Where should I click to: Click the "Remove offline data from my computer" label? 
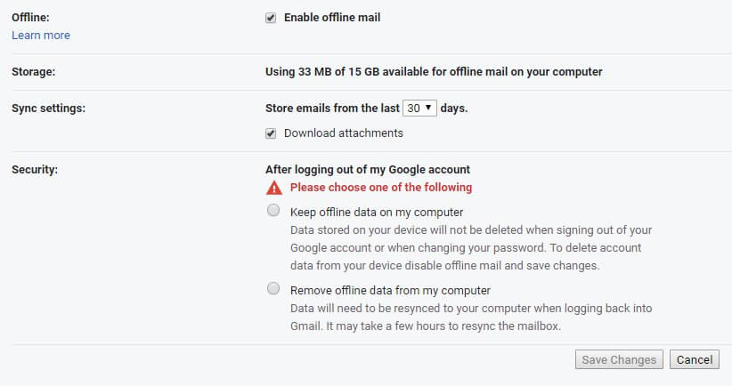pos(390,291)
